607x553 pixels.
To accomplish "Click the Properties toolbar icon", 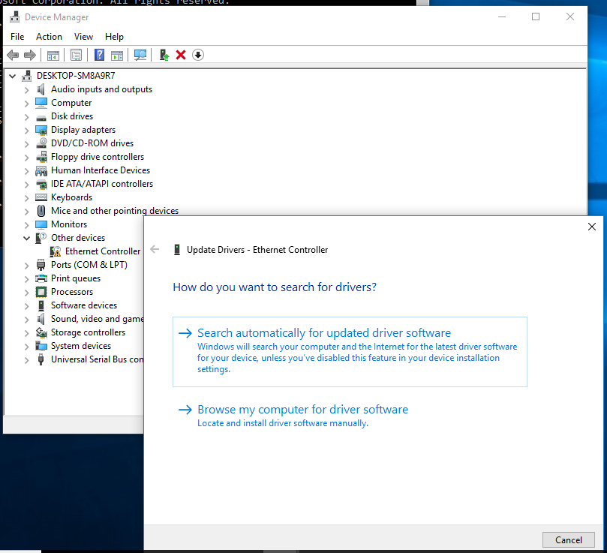I will (76, 55).
